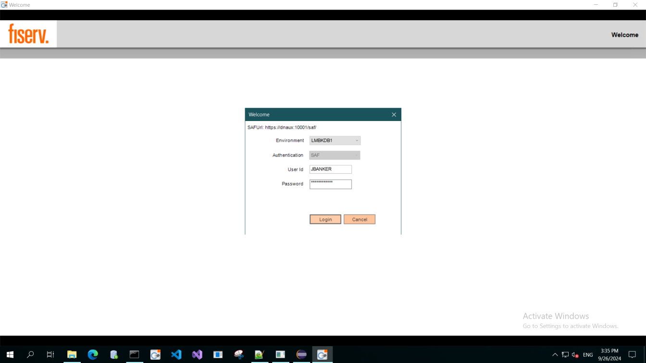Click the network status tray icon
646x363 pixels.
pos(565,355)
